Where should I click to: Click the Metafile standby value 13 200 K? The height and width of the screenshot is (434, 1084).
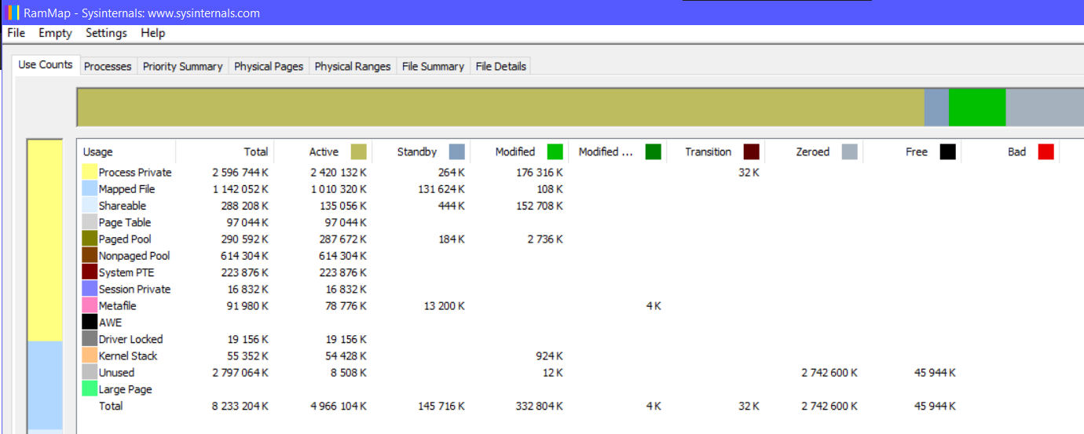pos(444,305)
